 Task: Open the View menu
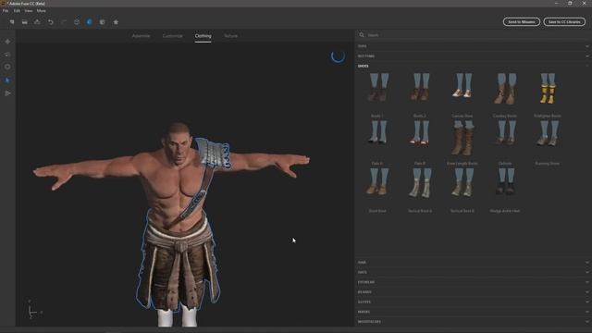pos(29,11)
